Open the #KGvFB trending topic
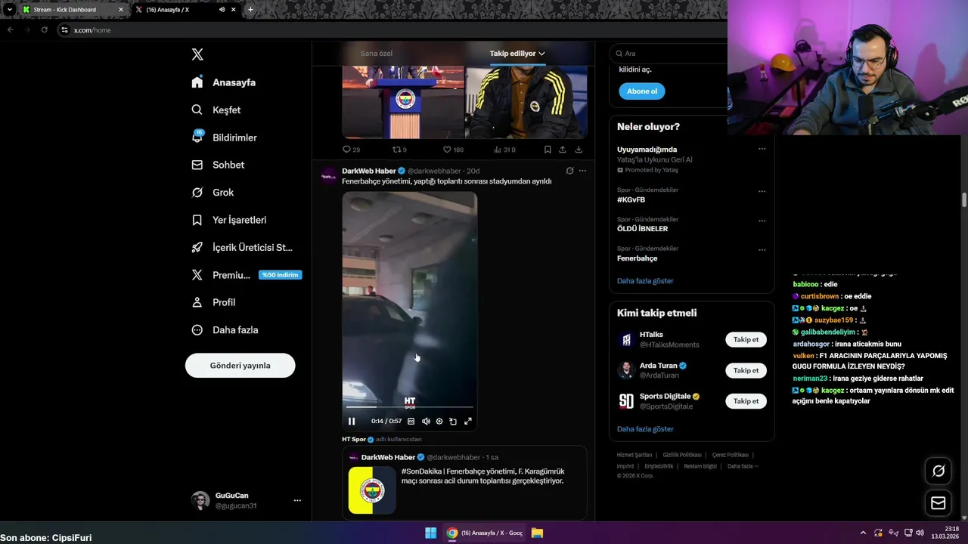The height and width of the screenshot is (544, 968). tap(631, 199)
